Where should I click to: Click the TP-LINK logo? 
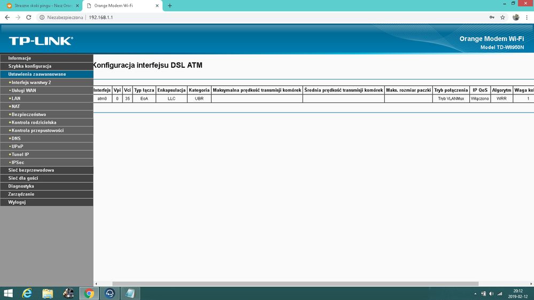(41, 41)
